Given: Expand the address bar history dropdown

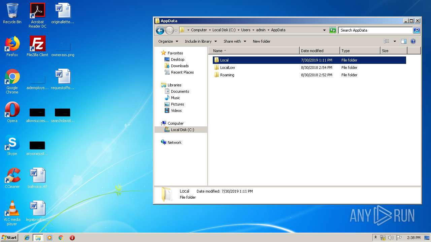Looking at the screenshot, I should tap(324, 30).
